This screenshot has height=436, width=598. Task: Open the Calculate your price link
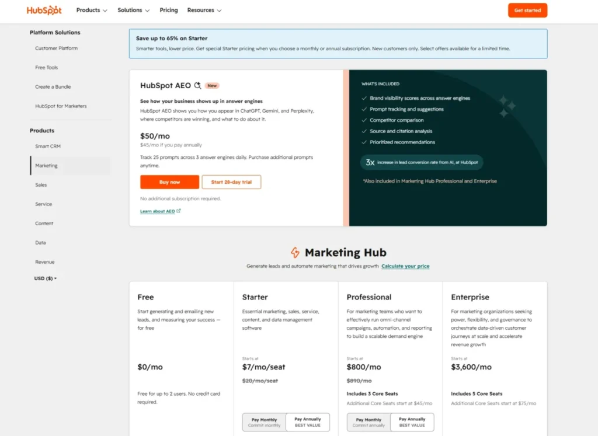405,266
